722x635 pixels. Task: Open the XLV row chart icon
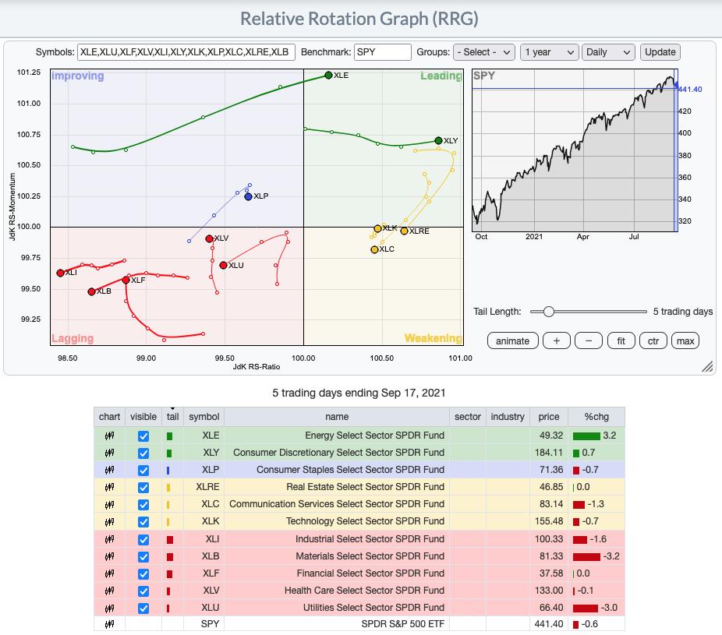click(x=109, y=591)
